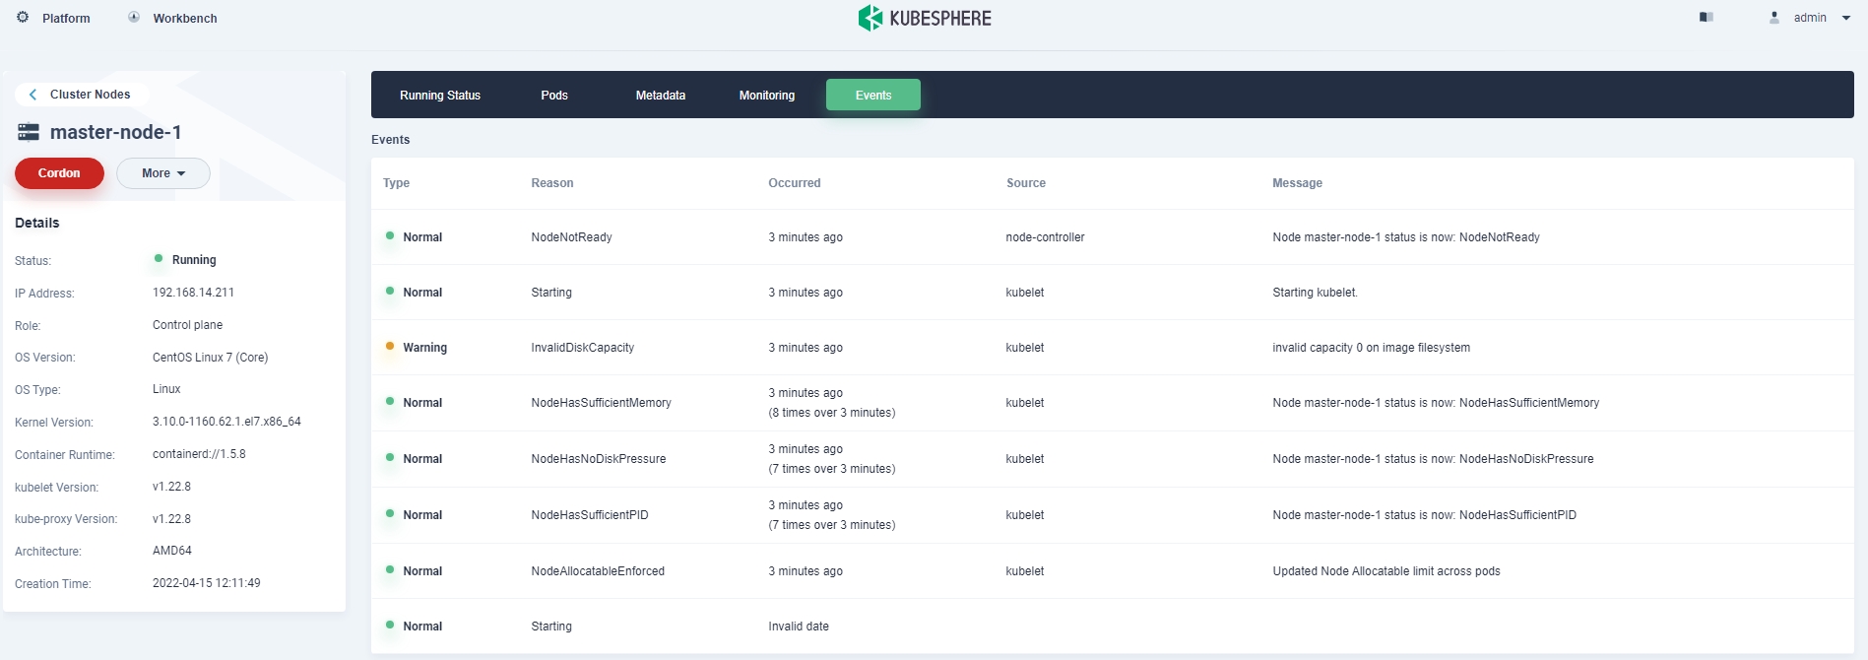Viewport: 1868px width, 660px height.
Task: Go to the Monitoring tab
Action: coord(767,96)
